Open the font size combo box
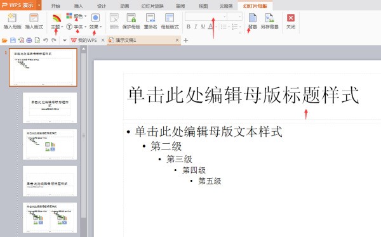 point(235,16)
